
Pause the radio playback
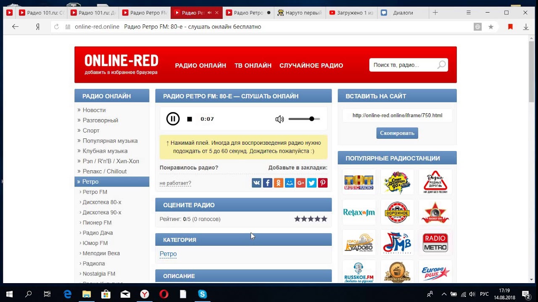click(173, 119)
